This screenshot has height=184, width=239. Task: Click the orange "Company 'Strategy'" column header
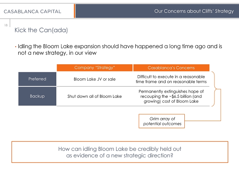94,68
